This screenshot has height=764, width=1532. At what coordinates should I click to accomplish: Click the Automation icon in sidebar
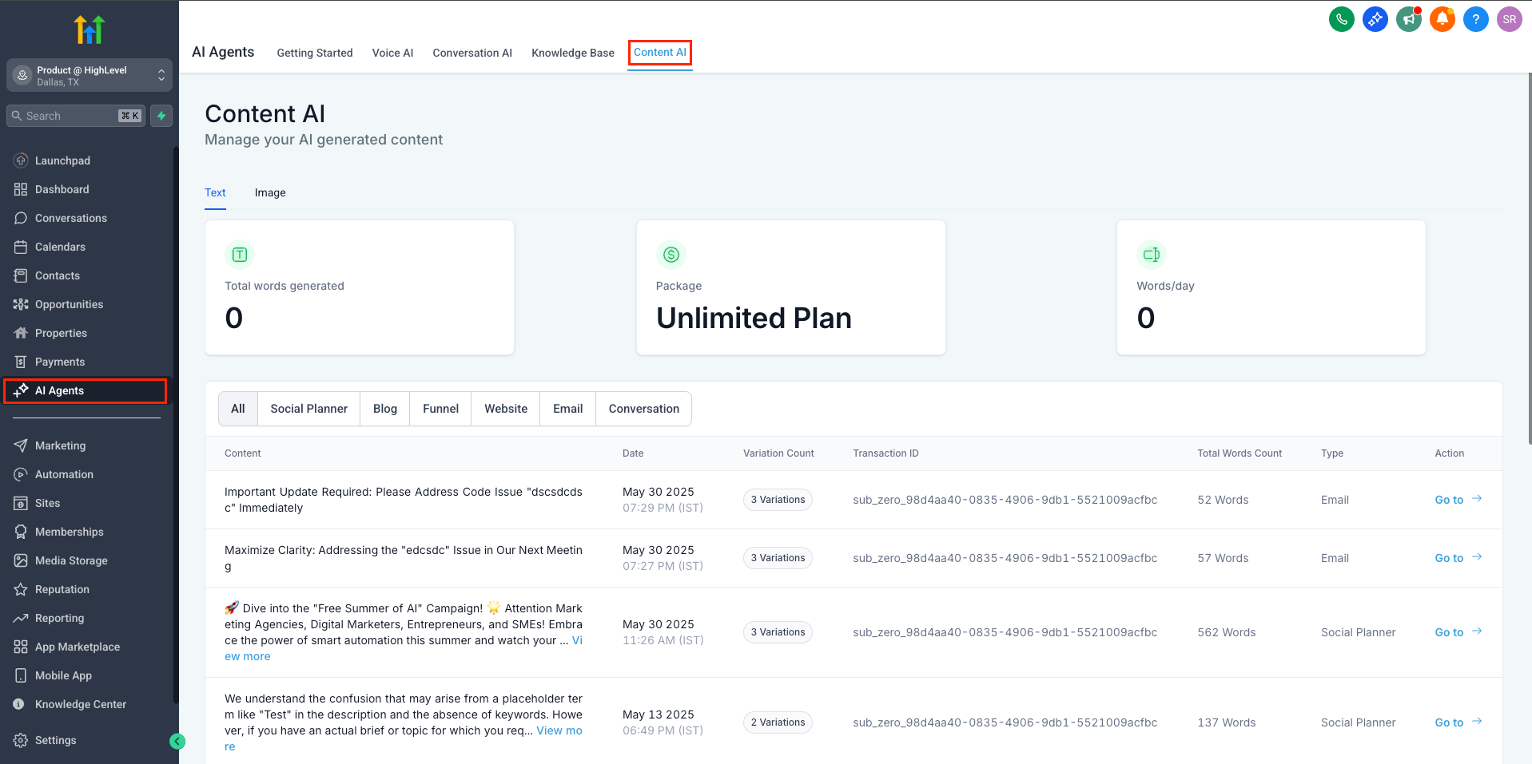coord(21,474)
